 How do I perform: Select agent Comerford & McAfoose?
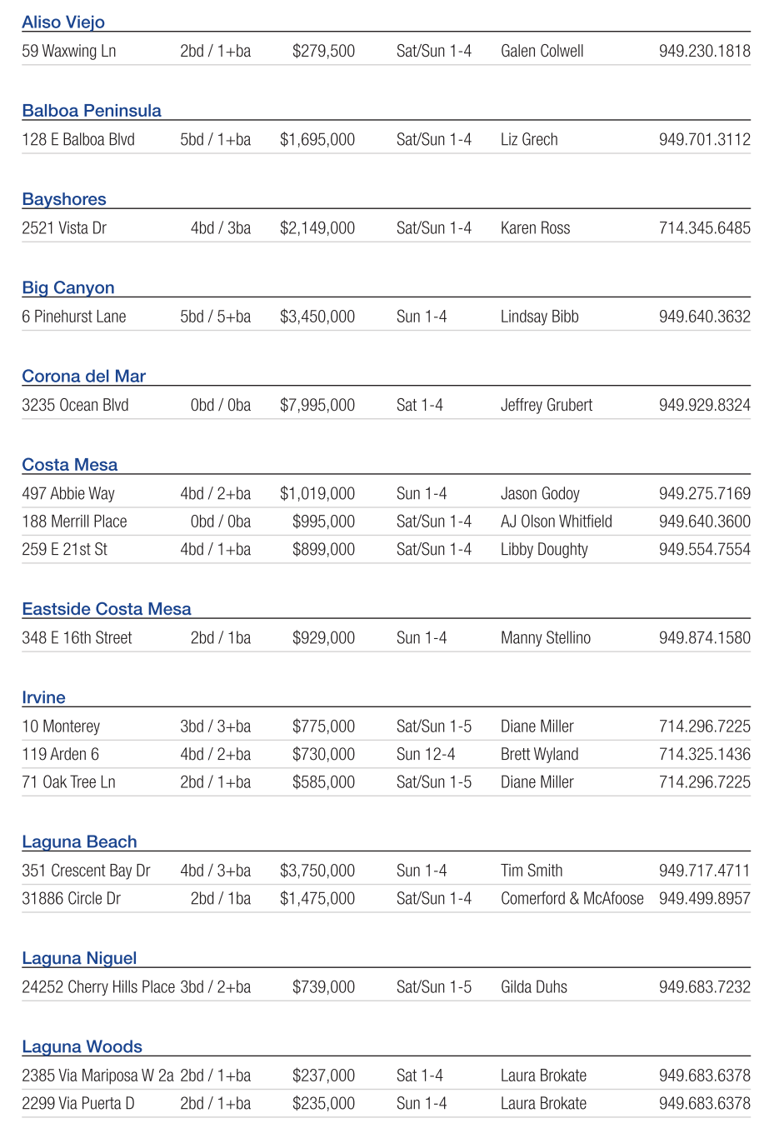(x=572, y=899)
